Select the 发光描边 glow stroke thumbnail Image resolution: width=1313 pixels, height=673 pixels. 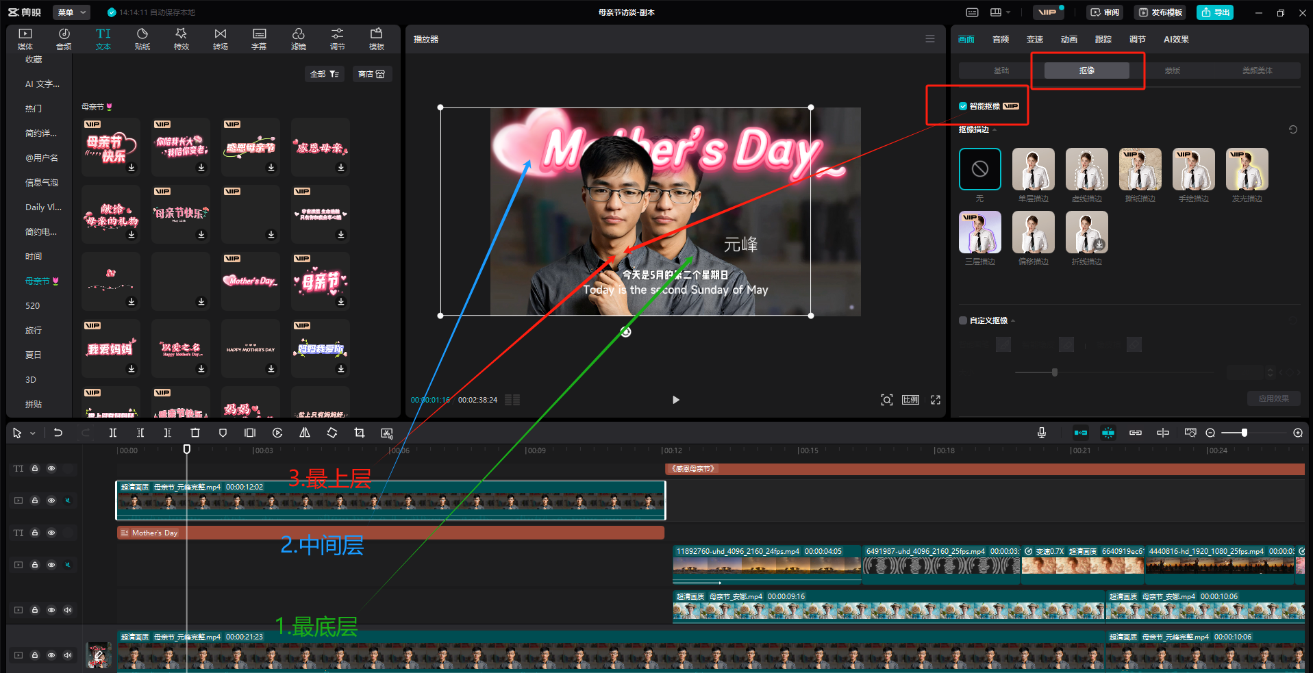click(1247, 169)
